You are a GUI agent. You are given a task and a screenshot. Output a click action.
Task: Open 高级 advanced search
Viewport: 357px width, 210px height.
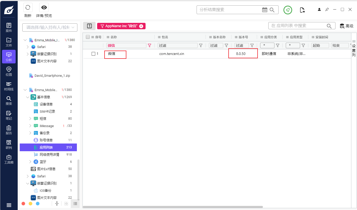(x=346, y=26)
